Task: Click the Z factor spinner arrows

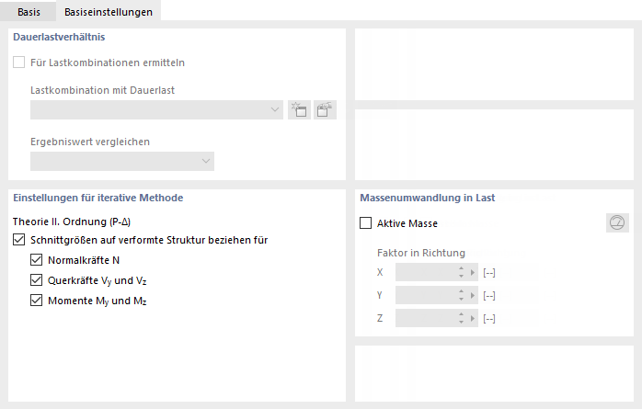Action: click(x=463, y=318)
